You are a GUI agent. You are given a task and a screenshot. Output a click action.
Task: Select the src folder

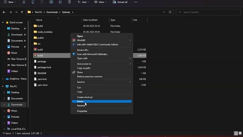pyautogui.click(x=39, y=44)
